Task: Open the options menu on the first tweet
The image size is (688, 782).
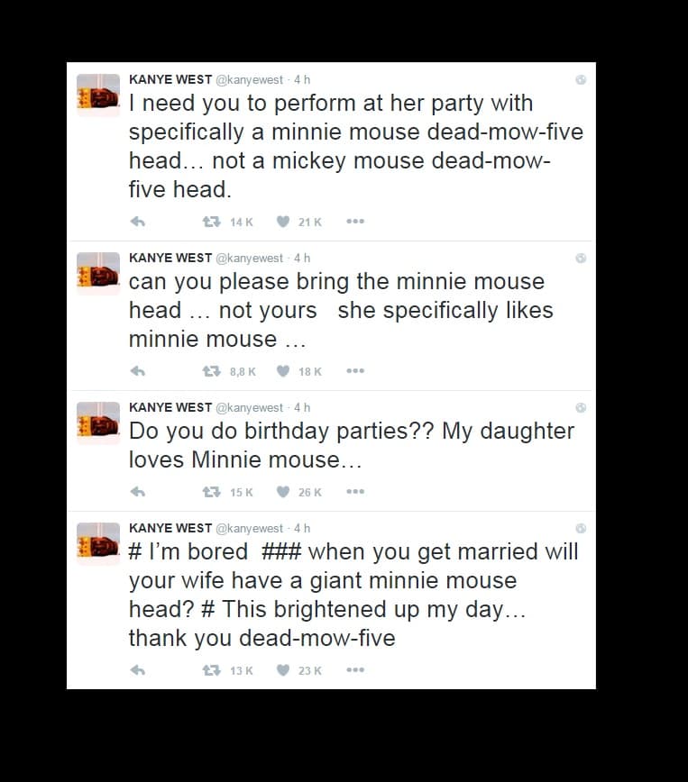Action: 354,222
